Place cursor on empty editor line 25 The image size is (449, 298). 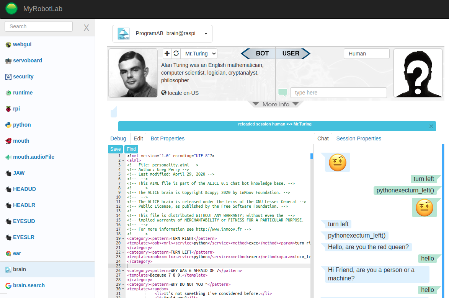tap(218, 266)
